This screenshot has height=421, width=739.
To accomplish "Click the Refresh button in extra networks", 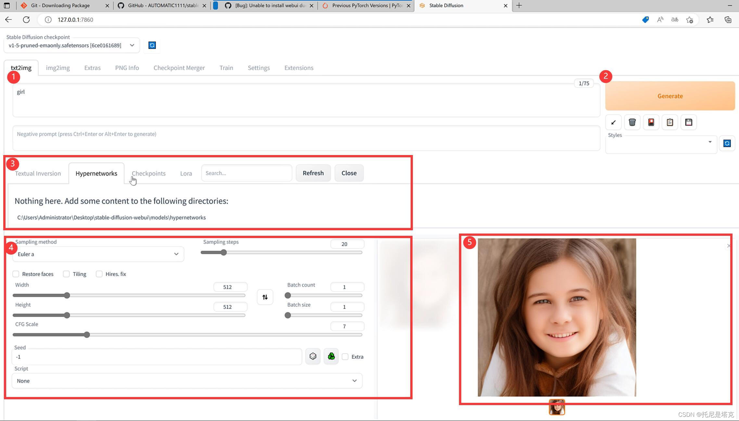I will [313, 173].
